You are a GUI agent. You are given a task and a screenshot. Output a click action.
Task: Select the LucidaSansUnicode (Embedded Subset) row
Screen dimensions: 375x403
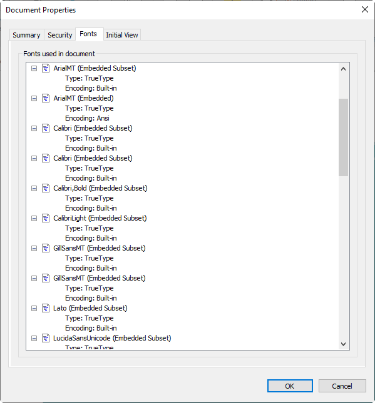(112, 339)
